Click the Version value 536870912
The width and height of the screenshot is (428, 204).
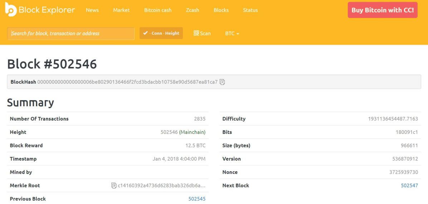[405, 159]
